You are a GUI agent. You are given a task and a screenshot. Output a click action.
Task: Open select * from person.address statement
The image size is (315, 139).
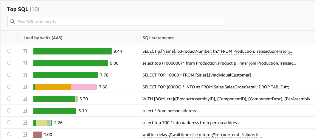coord(169,111)
